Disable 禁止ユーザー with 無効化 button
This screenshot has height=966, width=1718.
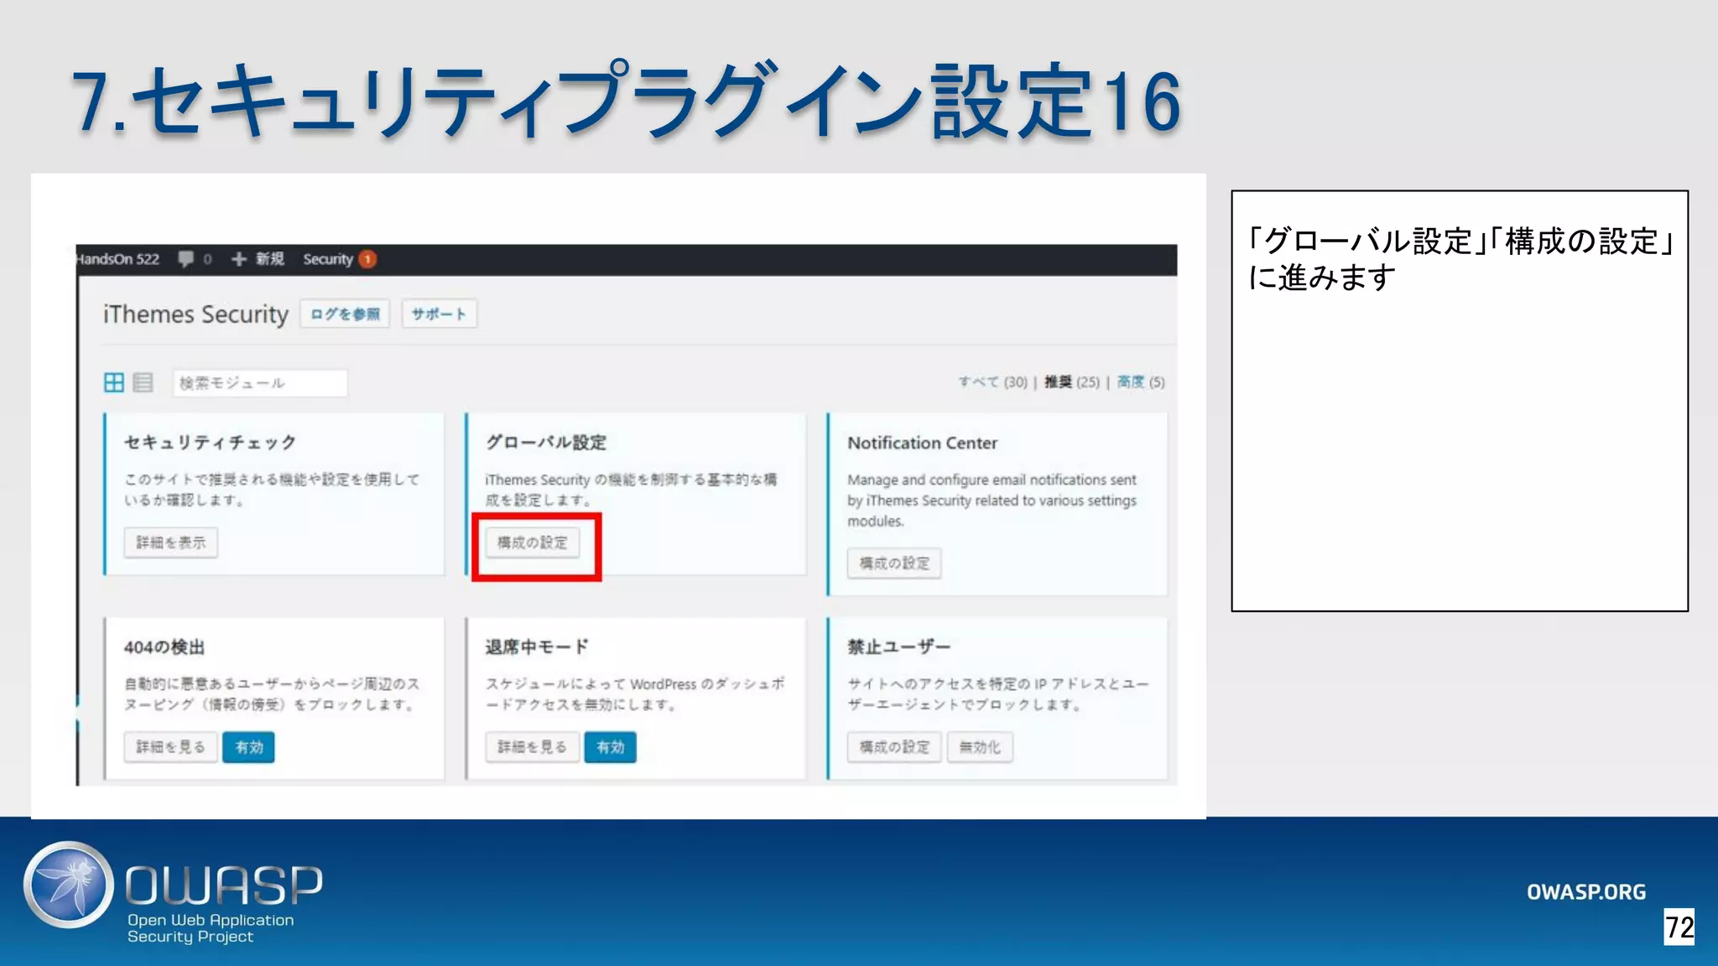tap(980, 747)
